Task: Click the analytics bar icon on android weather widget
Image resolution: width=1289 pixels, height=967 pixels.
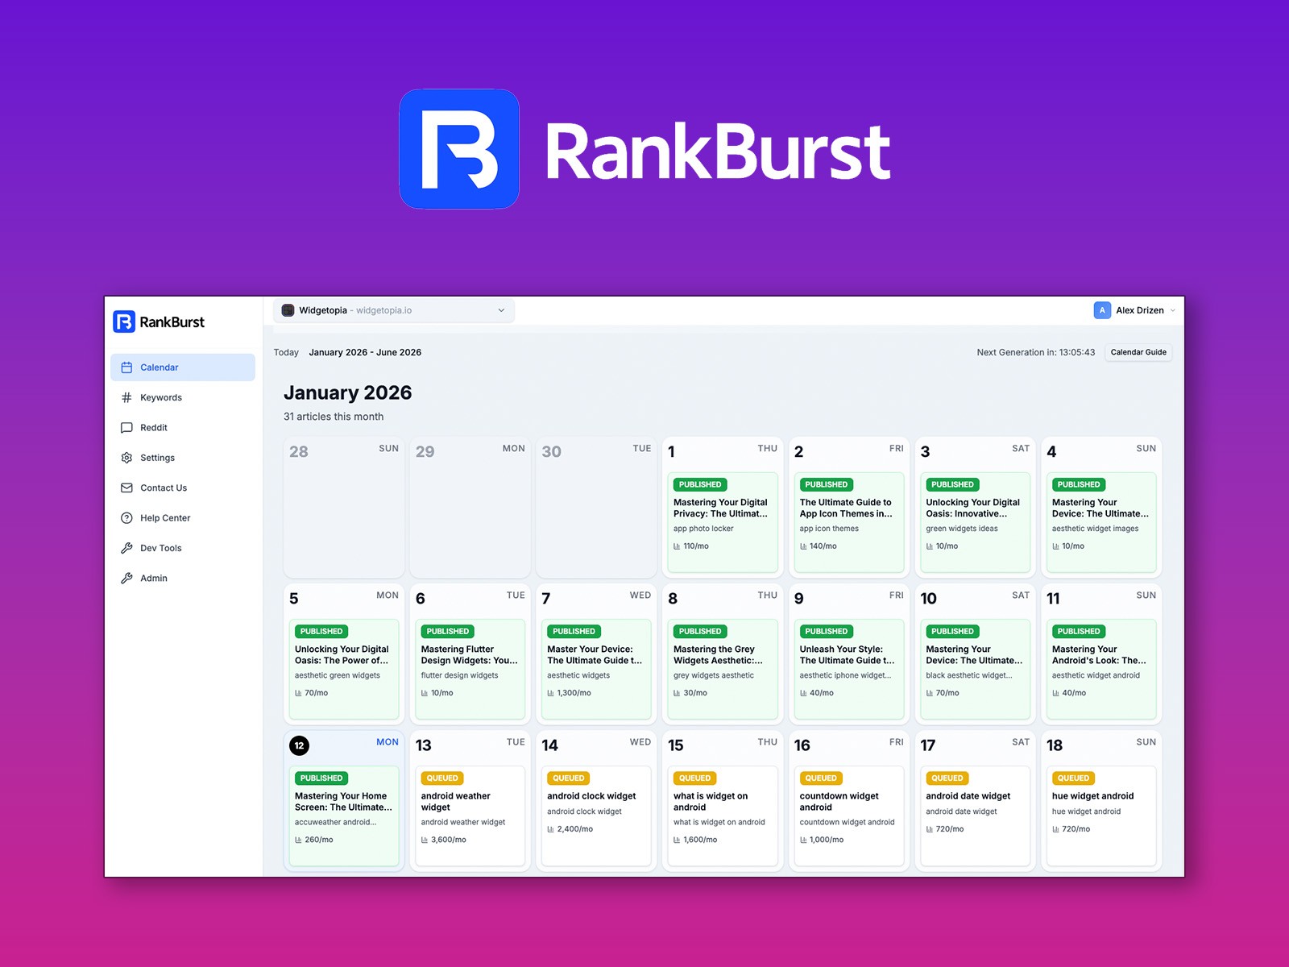Action: click(425, 839)
